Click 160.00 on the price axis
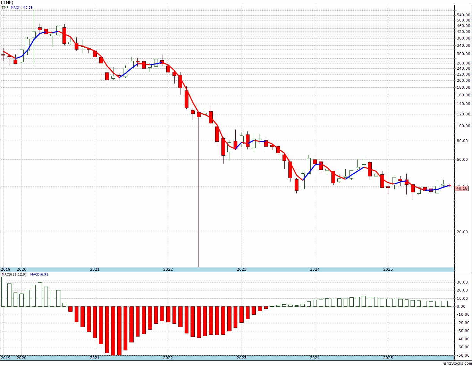 (464, 95)
